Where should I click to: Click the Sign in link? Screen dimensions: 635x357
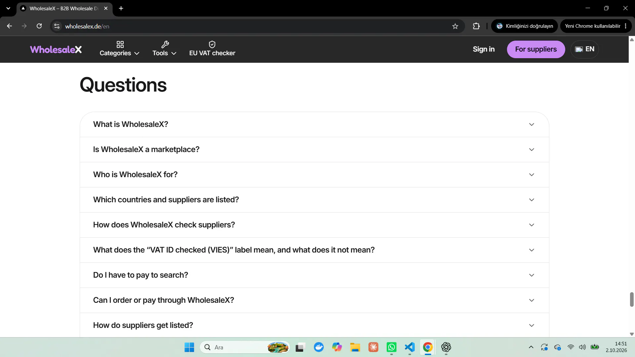pyautogui.click(x=484, y=49)
